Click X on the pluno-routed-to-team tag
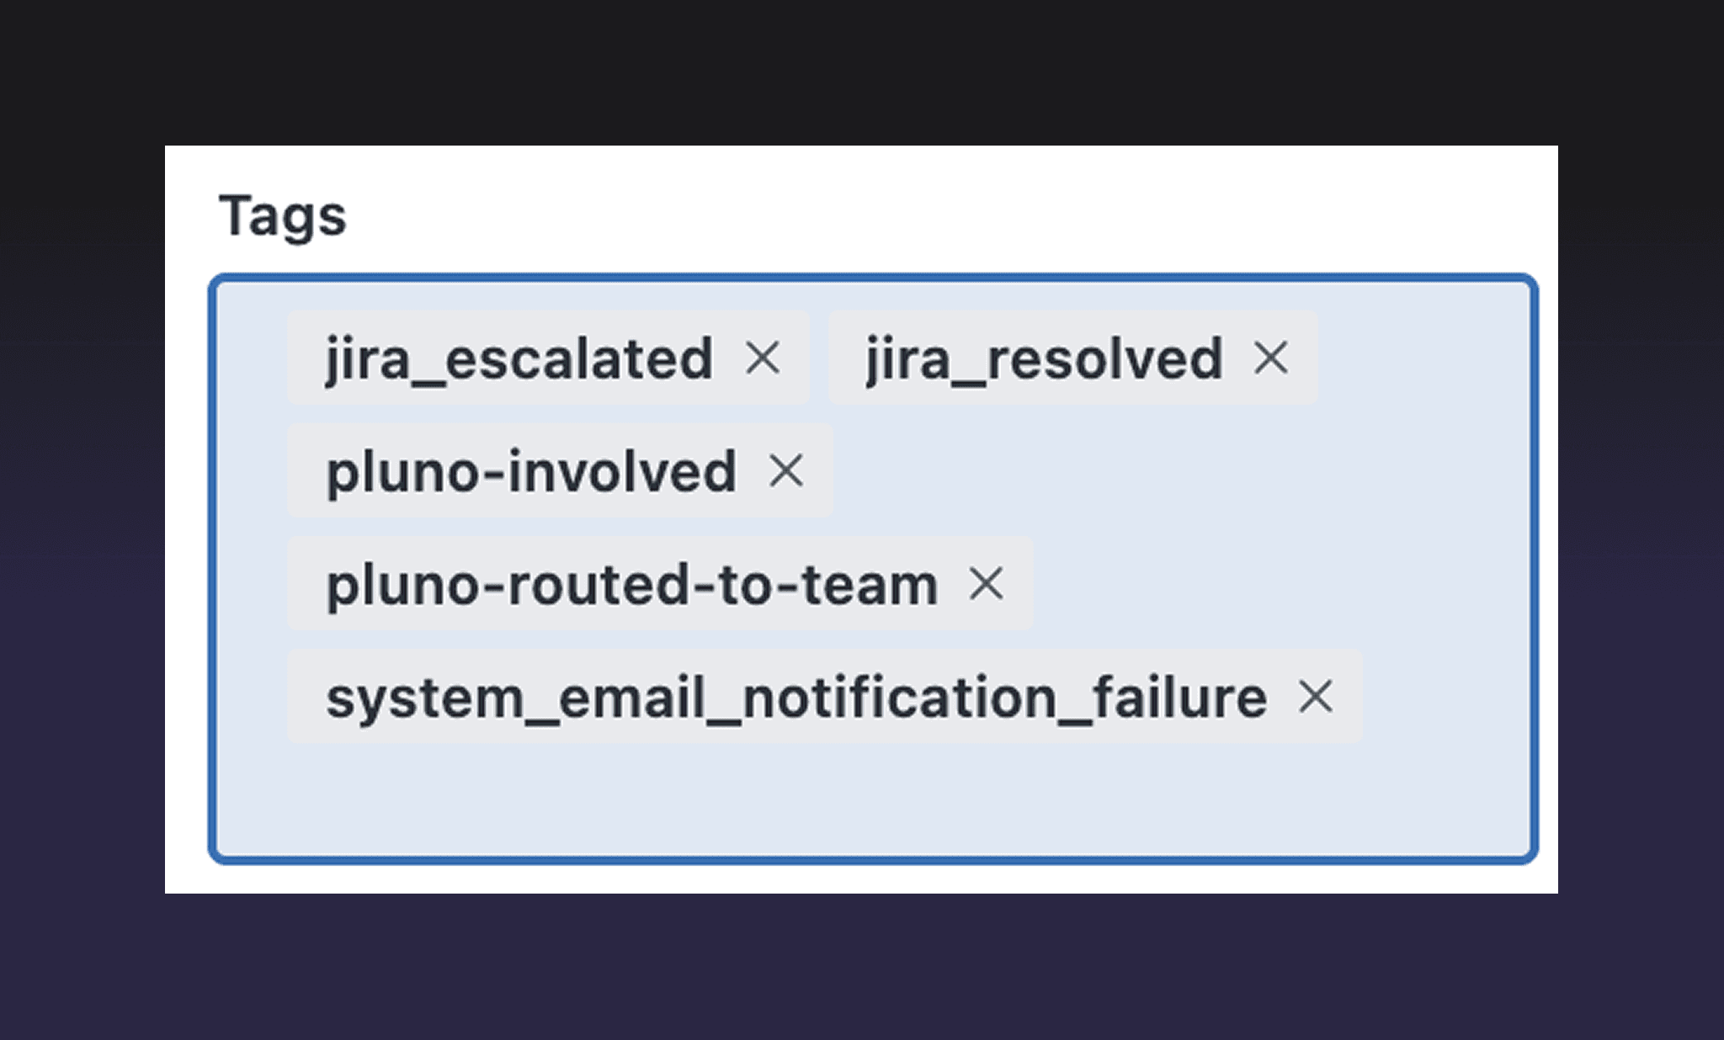The image size is (1724, 1040). 986,583
